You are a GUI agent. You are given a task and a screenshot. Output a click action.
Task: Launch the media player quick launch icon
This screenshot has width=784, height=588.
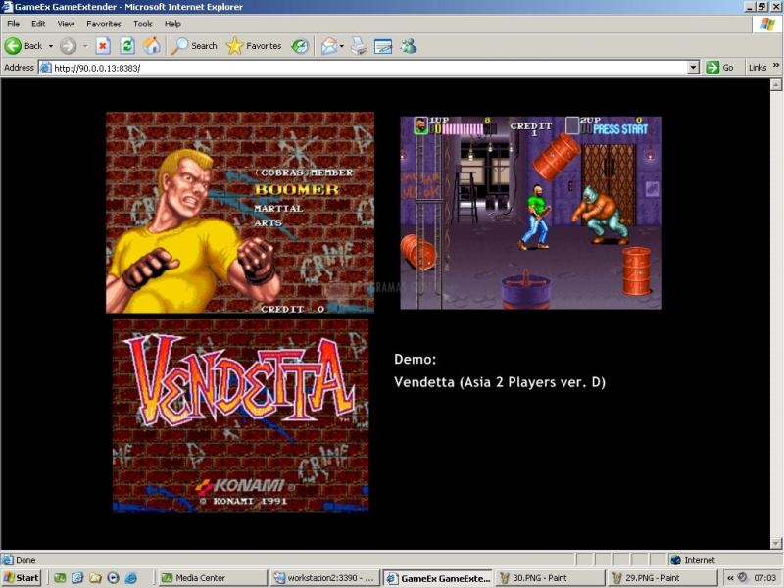point(113,578)
